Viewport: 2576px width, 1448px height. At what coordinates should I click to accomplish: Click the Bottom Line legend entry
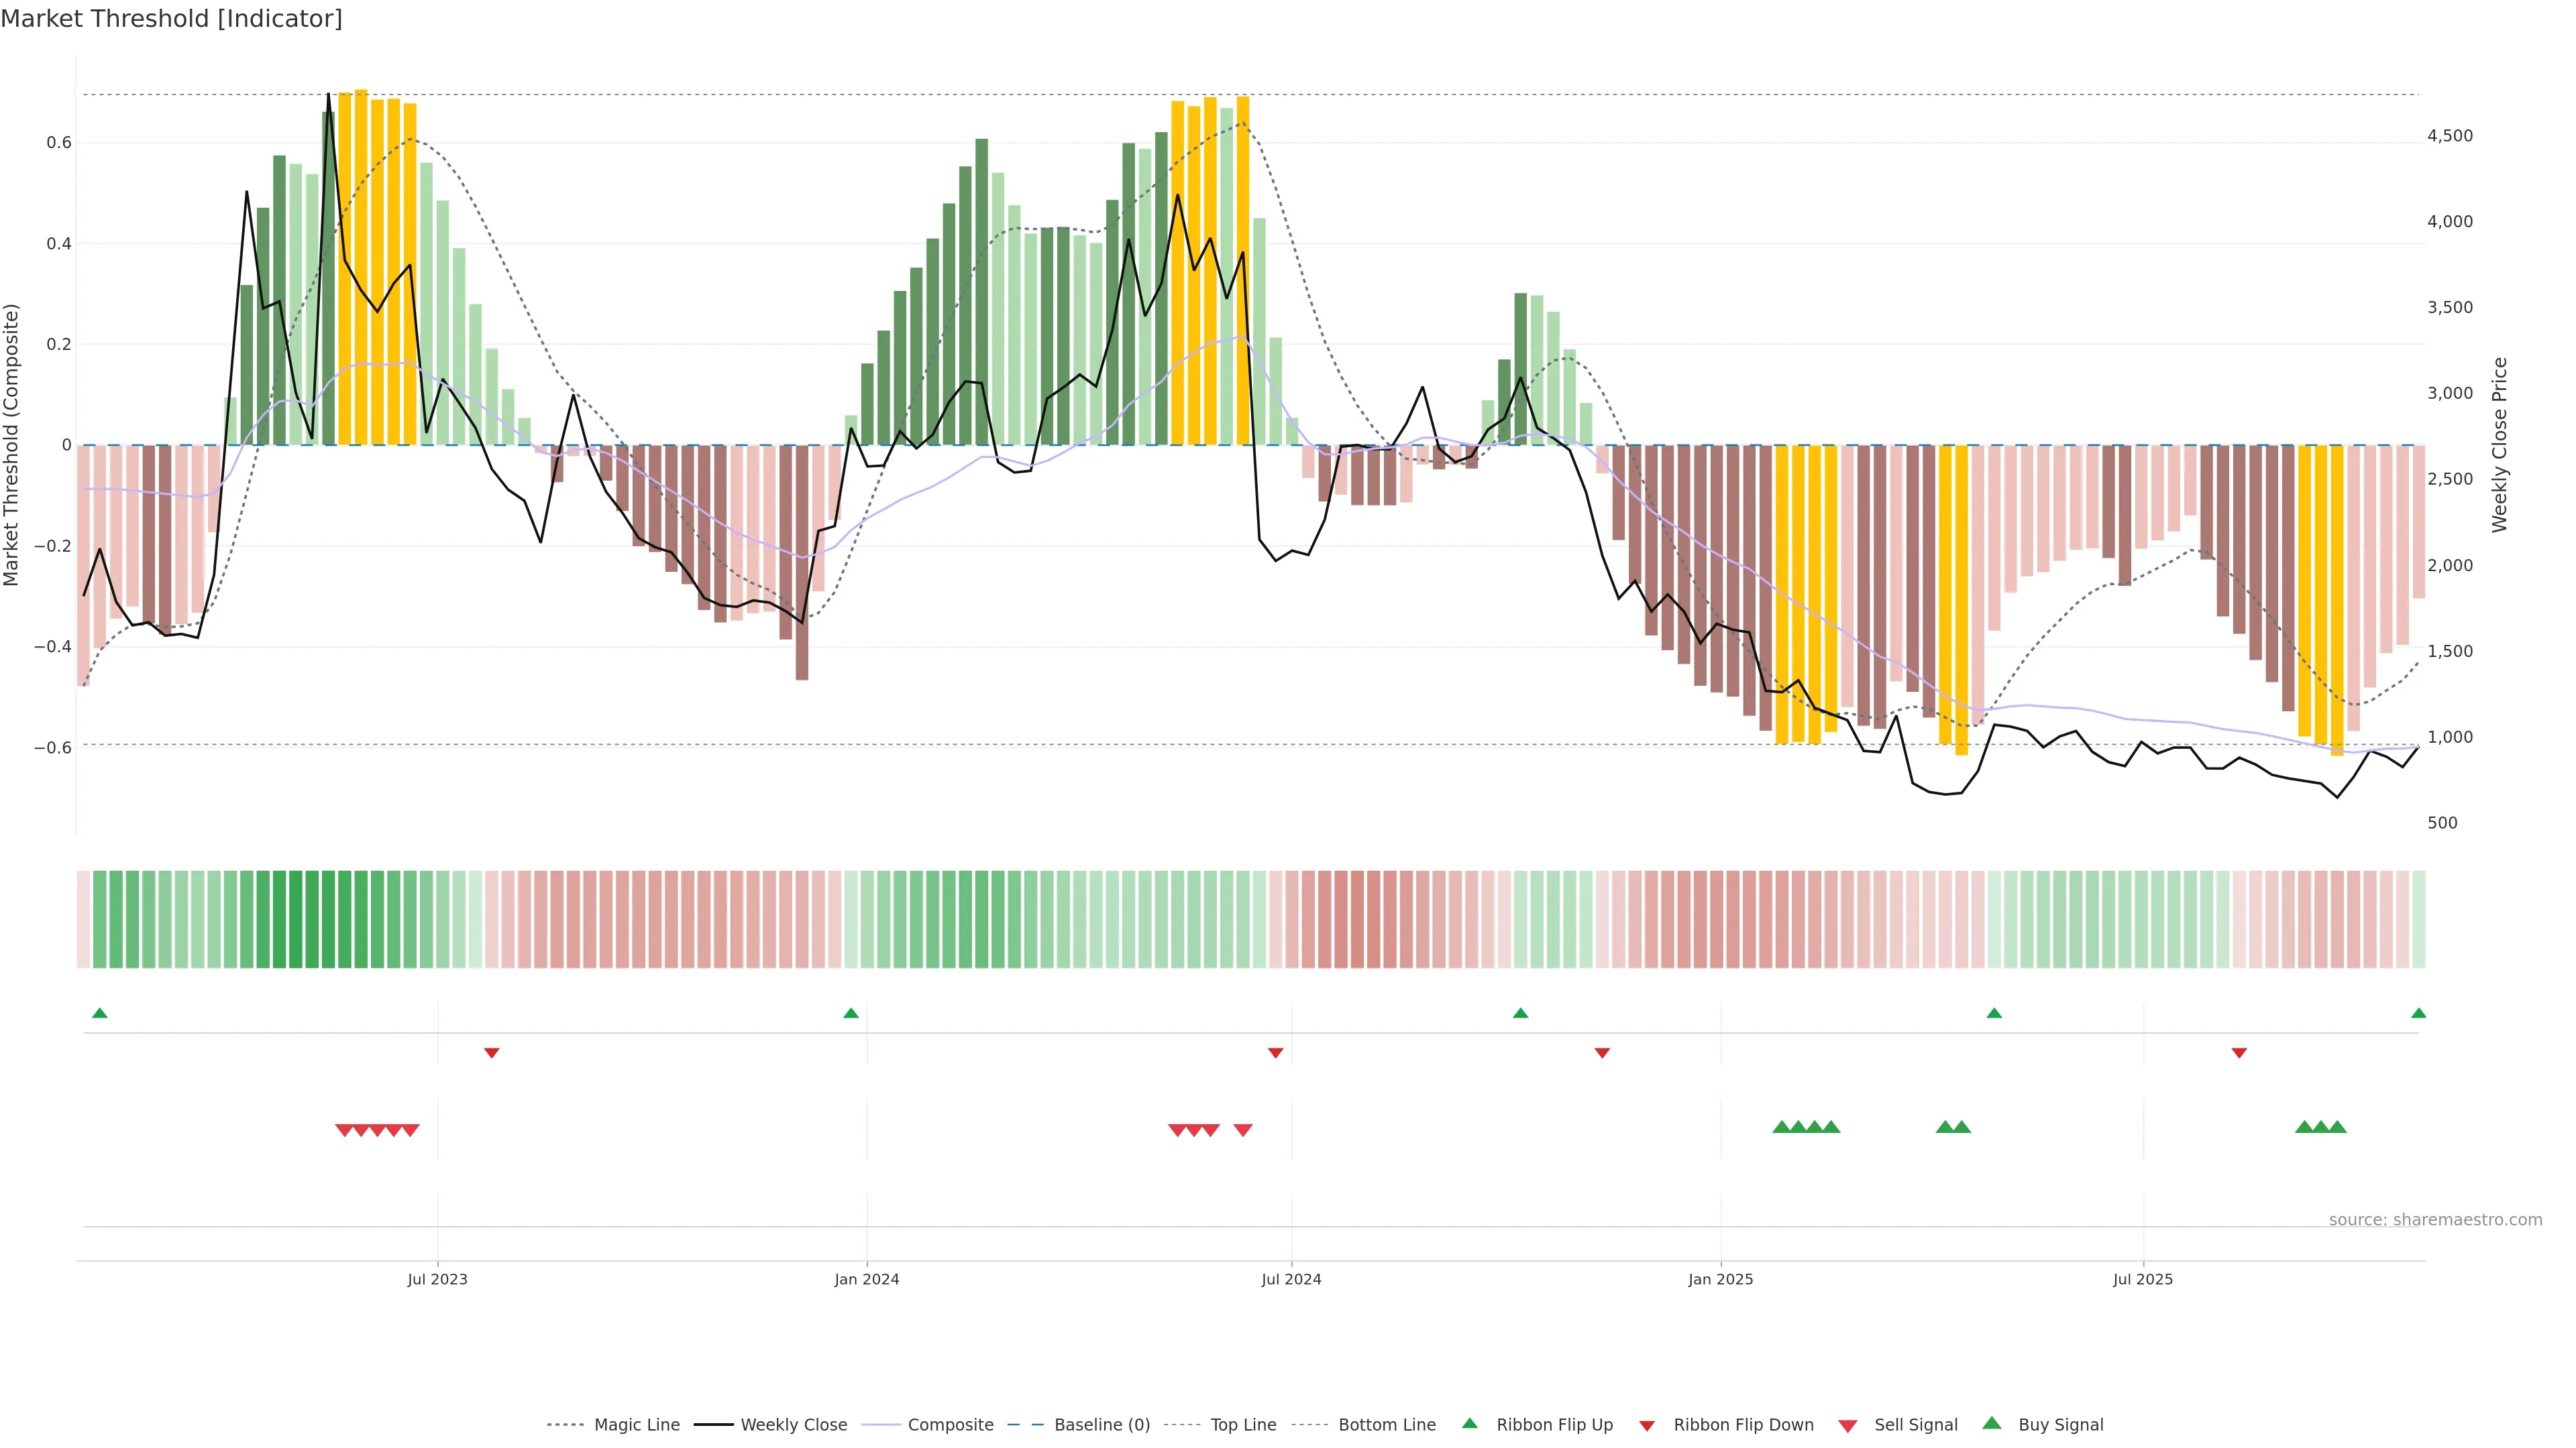1386,1425
